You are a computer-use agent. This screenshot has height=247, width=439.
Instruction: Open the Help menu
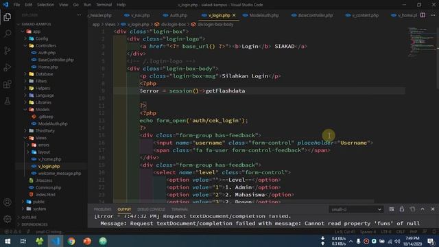pyautogui.click(x=121, y=5)
